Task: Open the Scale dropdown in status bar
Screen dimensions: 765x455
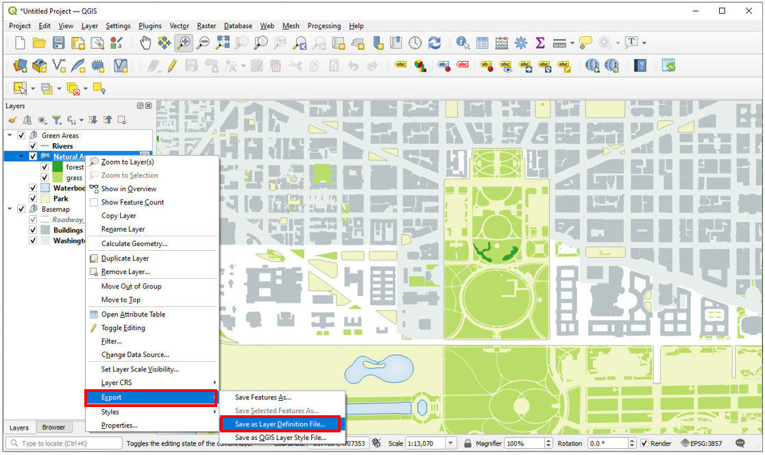Action: [x=451, y=443]
